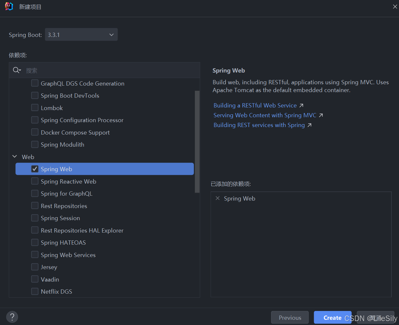
Task: Select the Web category label
Action: pyautogui.click(x=28, y=157)
